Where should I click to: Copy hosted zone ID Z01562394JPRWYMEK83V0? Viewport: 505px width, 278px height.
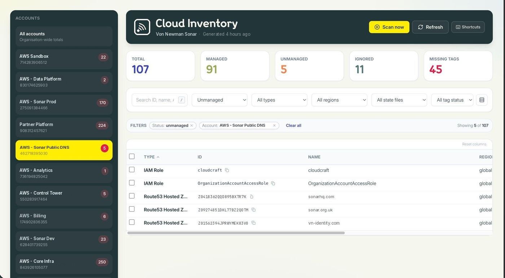[254, 223]
